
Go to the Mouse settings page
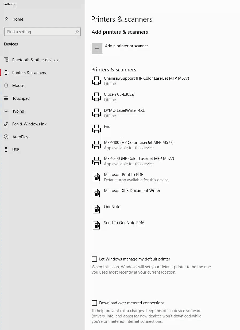[18, 86]
